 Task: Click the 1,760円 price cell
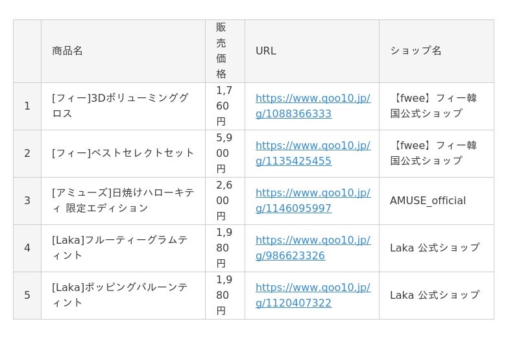pyautogui.click(x=224, y=106)
